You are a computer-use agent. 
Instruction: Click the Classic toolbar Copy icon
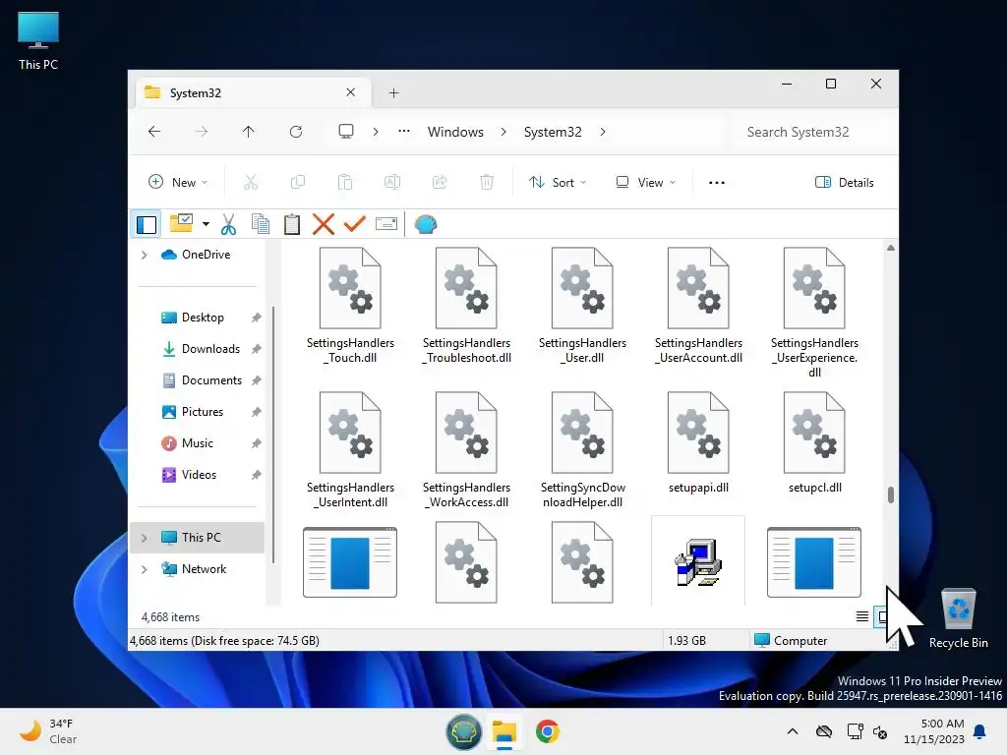coord(260,224)
